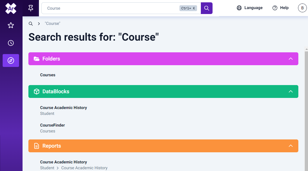Open Recent history clock icon
The width and height of the screenshot is (308, 171).
pos(11,43)
